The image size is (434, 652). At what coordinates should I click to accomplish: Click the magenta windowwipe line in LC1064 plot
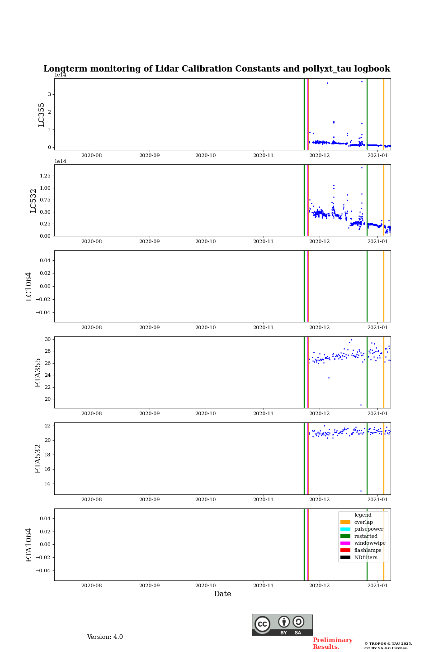click(x=308, y=286)
